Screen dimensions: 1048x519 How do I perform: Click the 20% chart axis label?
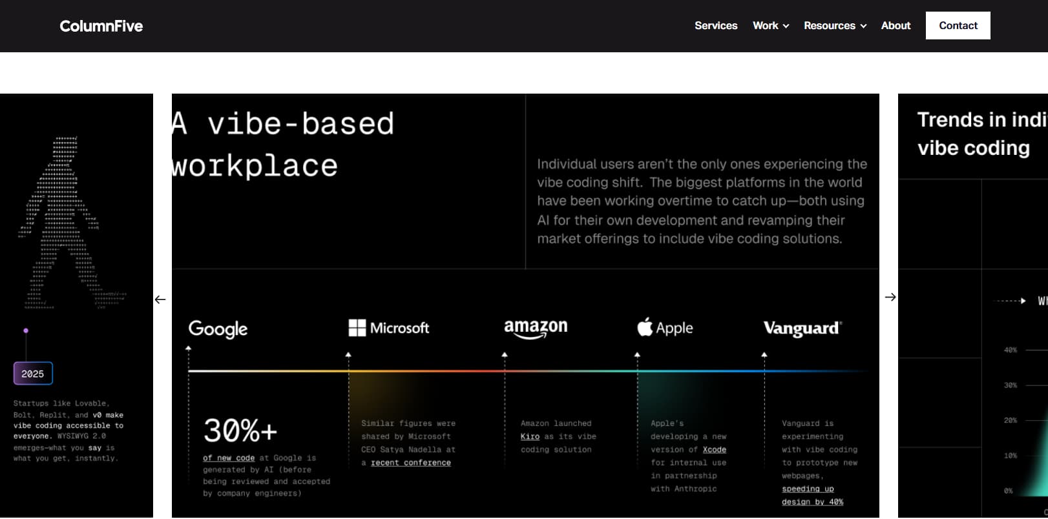click(1011, 420)
